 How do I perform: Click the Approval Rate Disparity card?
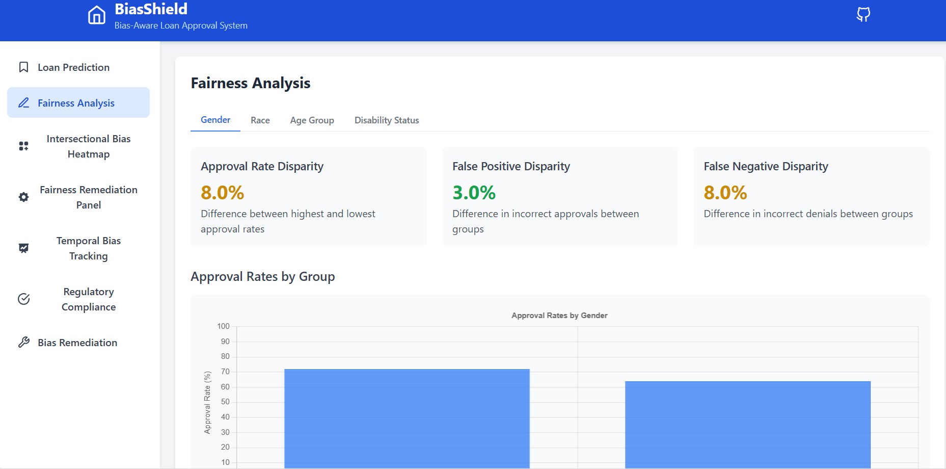point(309,197)
